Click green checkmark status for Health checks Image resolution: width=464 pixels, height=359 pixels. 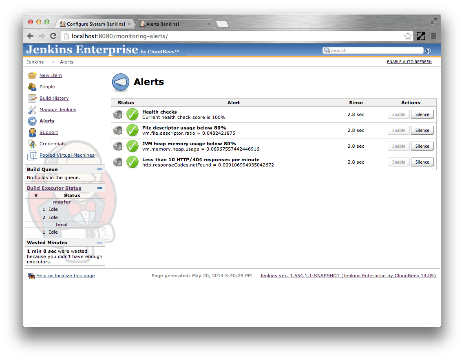pyautogui.click(x=132, y=114)
